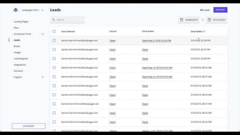Image resolution: width=240 pixels, height=135 pixels.
Task: Click the 33 Leads count text
Action: (x=205, y=10)
